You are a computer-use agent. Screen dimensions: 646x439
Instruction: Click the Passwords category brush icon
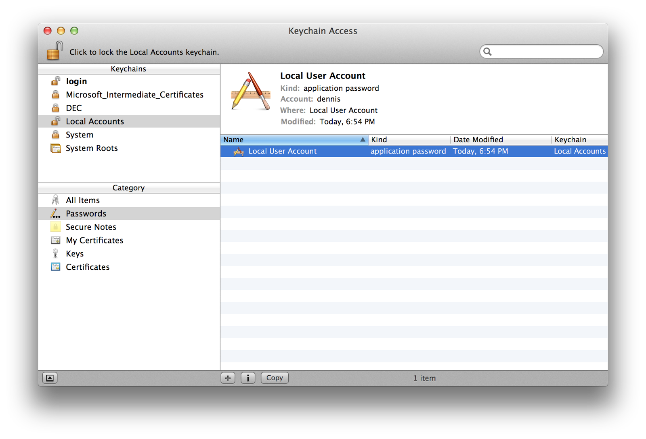[55, 213]
